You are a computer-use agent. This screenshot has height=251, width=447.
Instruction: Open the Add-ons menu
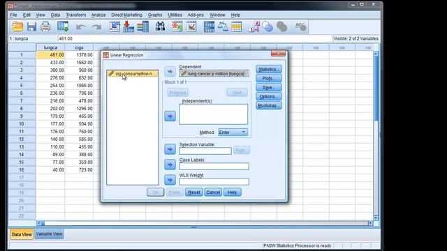196,15
